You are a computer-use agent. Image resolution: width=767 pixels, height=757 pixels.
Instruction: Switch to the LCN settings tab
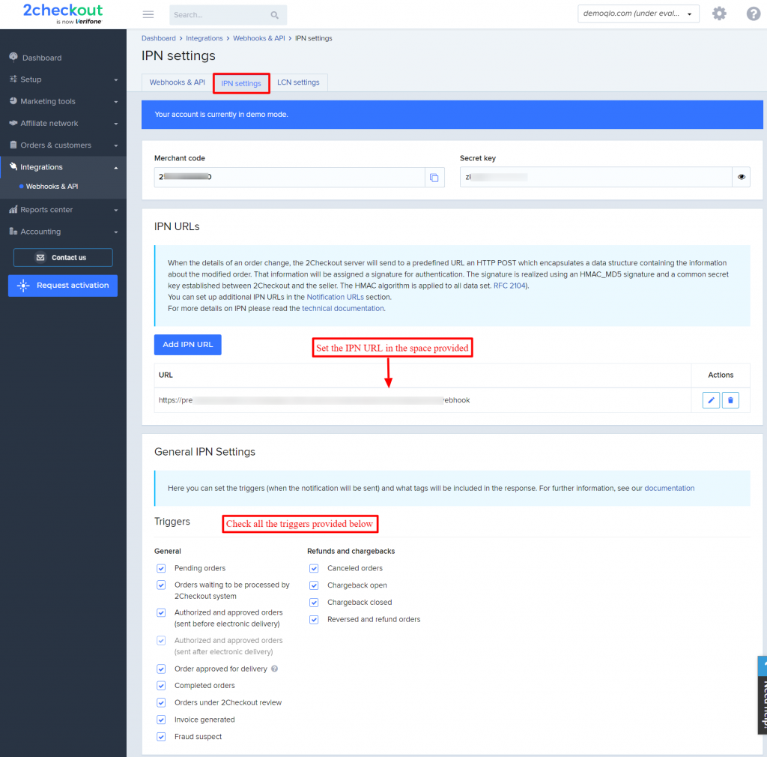pyautogui.click(x=298, y=82)
